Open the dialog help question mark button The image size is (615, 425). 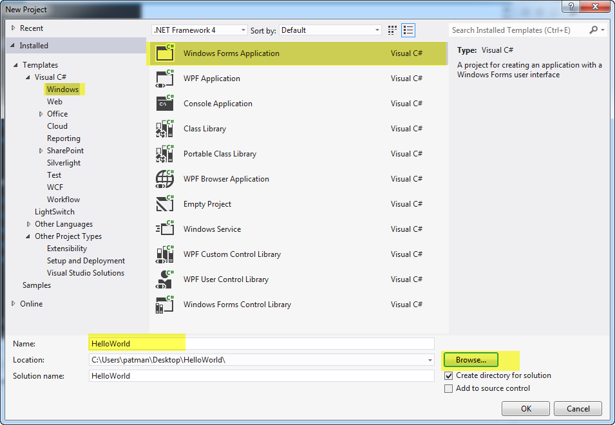coord(571,6)
